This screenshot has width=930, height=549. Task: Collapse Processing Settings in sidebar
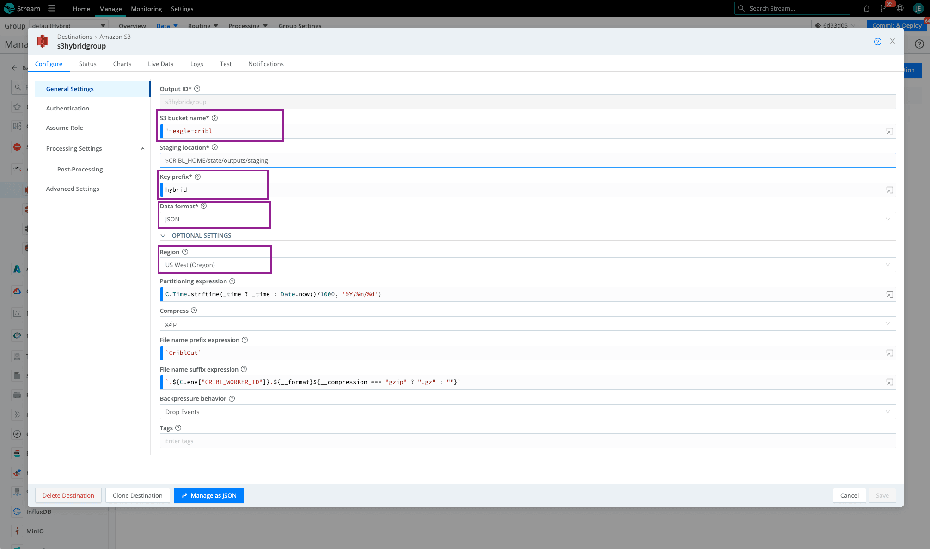pos(142,148)
